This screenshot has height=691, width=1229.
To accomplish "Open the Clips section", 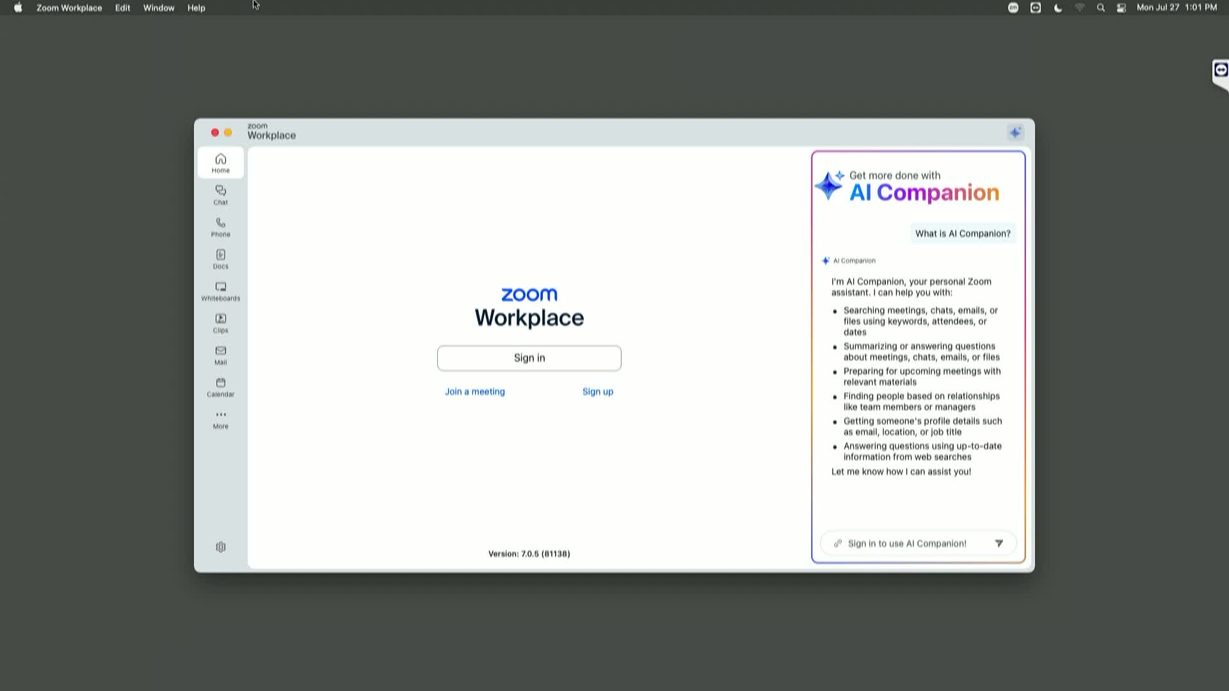I will coord(221,322).
